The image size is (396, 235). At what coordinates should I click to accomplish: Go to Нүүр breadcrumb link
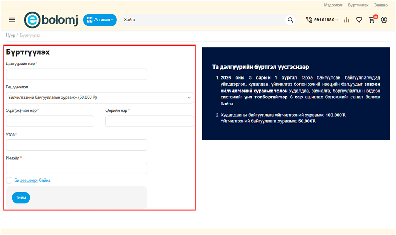pos(10,35)
